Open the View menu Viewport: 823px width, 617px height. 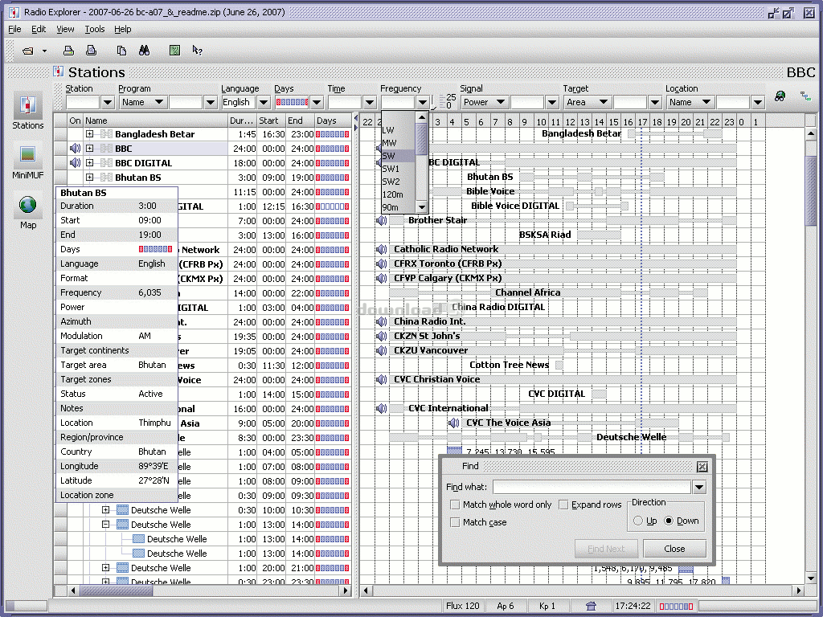[65, 30]
